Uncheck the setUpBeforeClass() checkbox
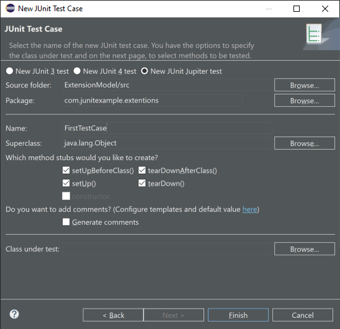The image size is (340, 329). click(x=66, y=170)
